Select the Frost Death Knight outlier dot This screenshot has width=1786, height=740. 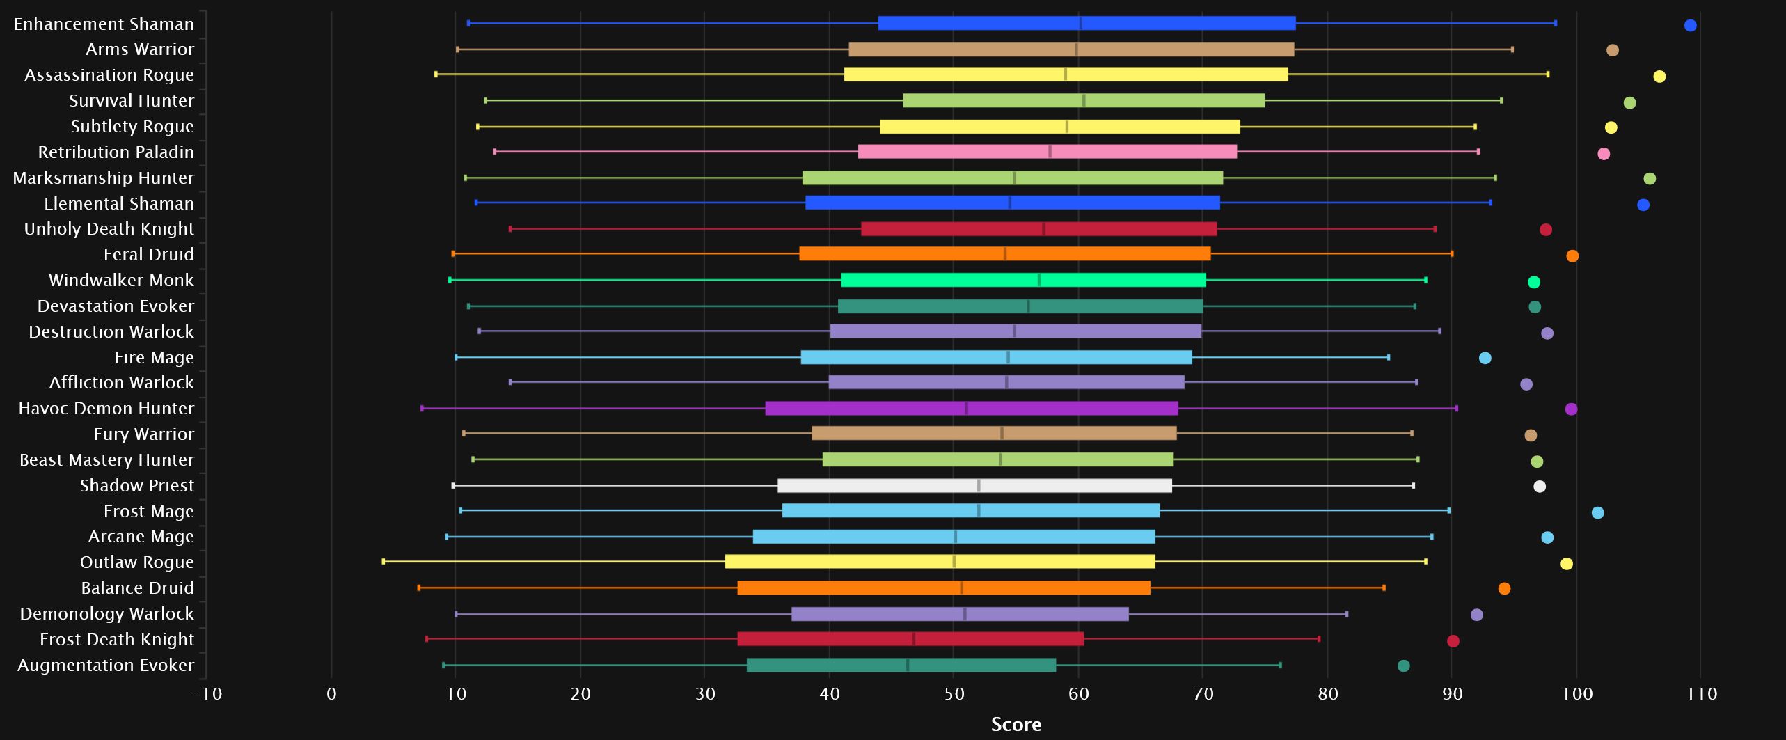tap(1453, 641)
